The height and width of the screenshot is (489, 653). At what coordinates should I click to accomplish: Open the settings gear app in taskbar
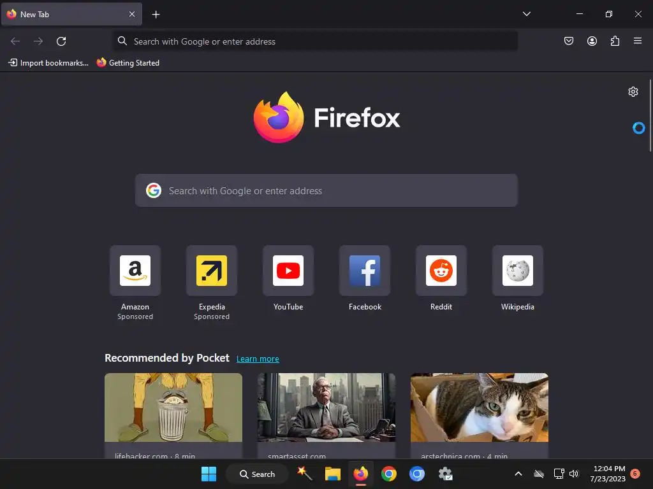coord(445,474)
